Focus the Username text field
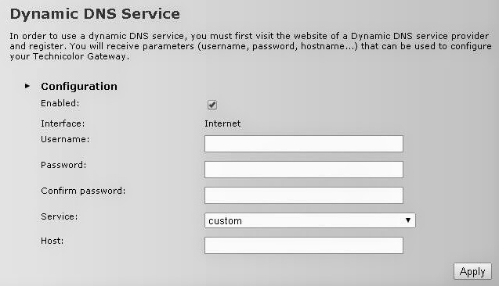 304,144
